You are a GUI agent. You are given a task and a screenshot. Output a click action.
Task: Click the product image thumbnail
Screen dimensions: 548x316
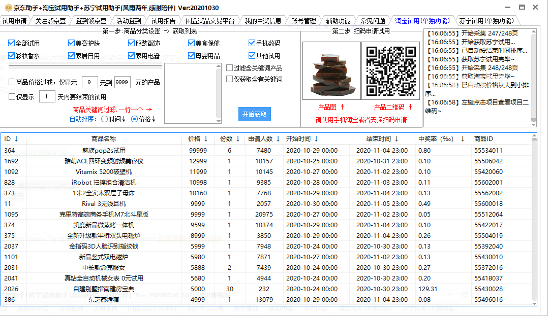coord(331,71)
